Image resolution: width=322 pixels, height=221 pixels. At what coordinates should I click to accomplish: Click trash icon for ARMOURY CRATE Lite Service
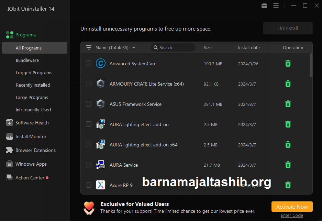point(288,84)
